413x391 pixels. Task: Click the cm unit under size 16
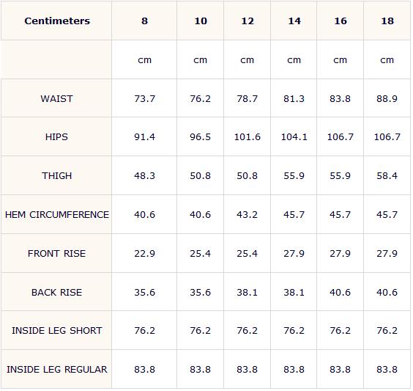click(x=341, y=60)
